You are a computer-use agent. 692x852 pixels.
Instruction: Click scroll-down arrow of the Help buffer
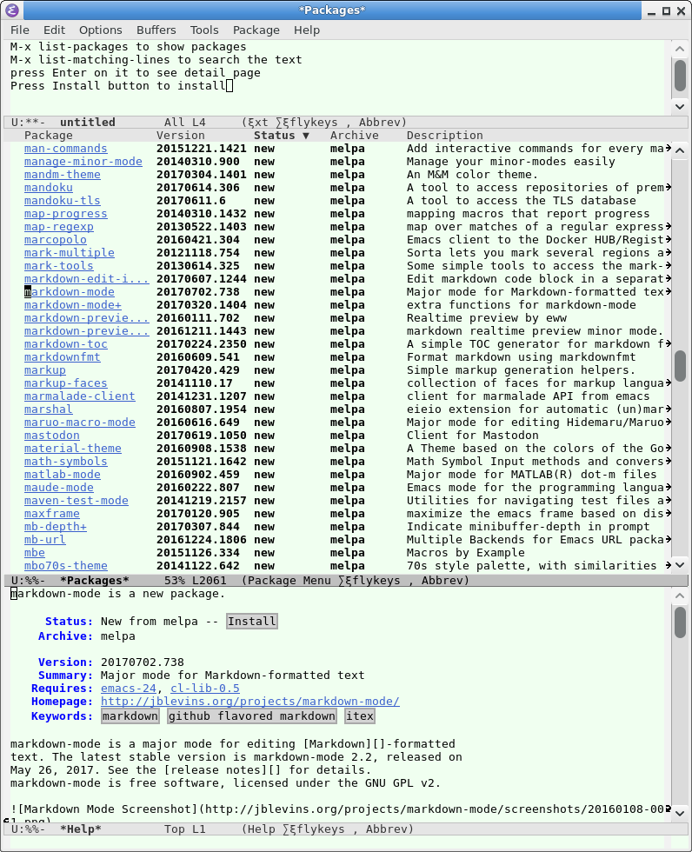point(680,813)
